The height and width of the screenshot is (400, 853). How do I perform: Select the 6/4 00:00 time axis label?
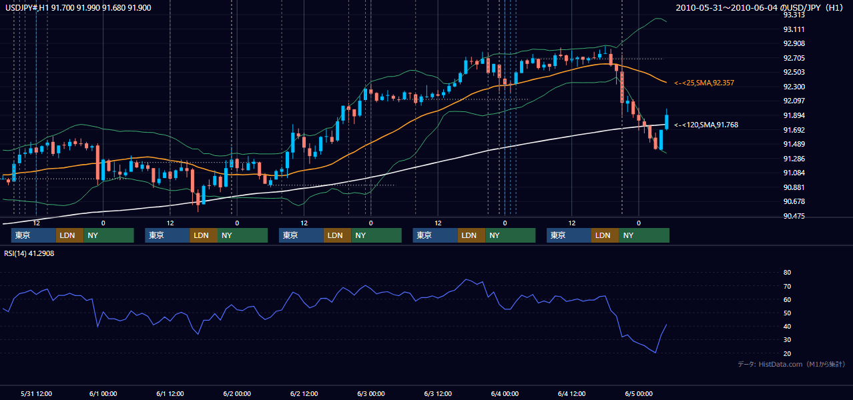tap(505, 393)
